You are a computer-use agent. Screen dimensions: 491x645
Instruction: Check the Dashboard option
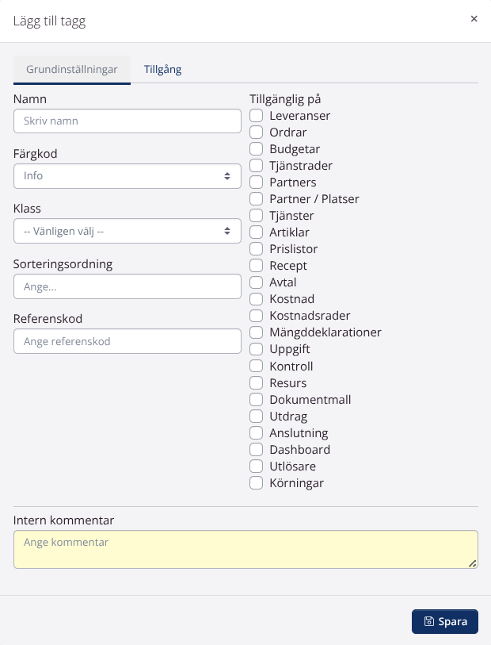256,449
